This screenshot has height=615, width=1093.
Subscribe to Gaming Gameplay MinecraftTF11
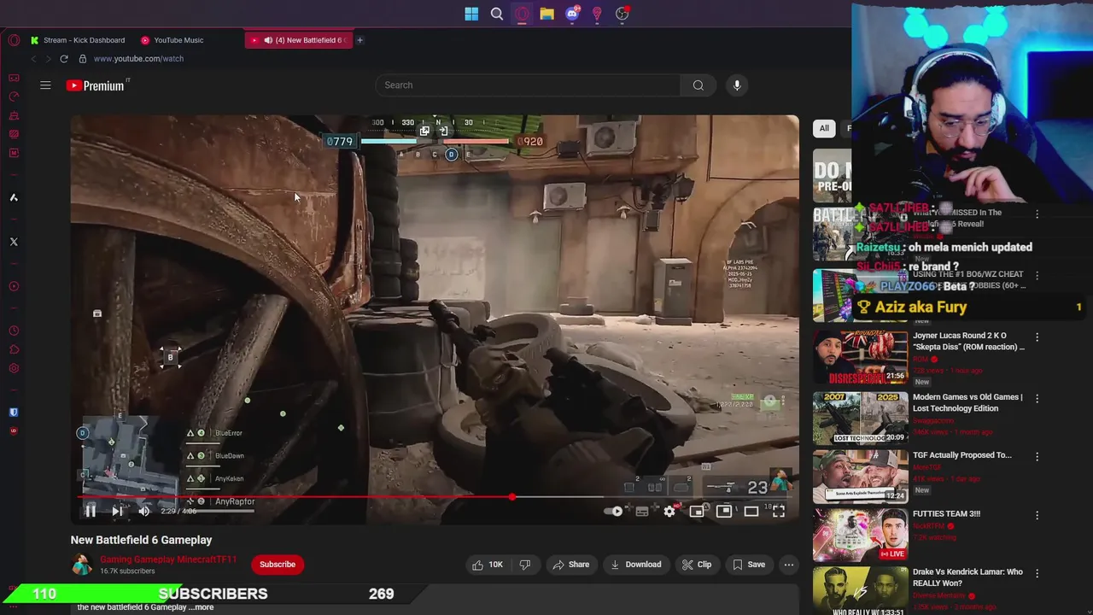coord(278,564)
